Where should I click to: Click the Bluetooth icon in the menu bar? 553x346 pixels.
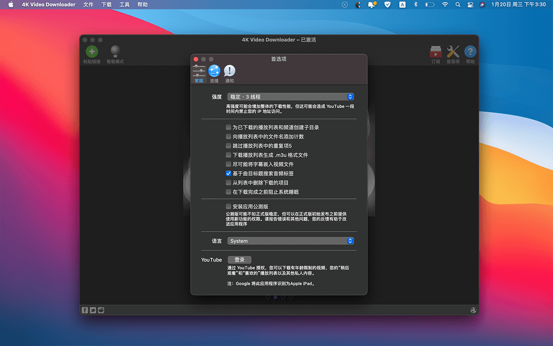(415, 5)
